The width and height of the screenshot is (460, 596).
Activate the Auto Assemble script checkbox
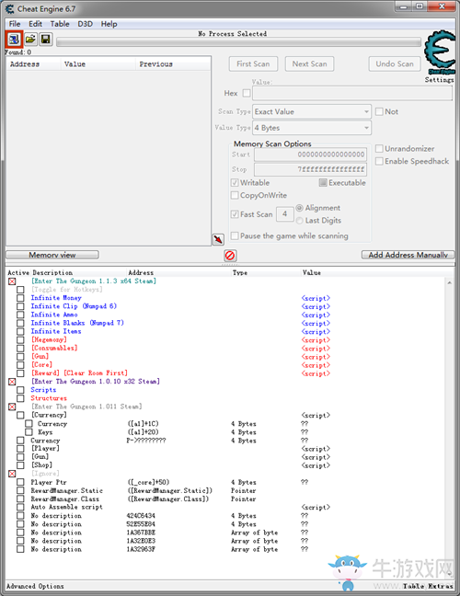tap(20, 507)
